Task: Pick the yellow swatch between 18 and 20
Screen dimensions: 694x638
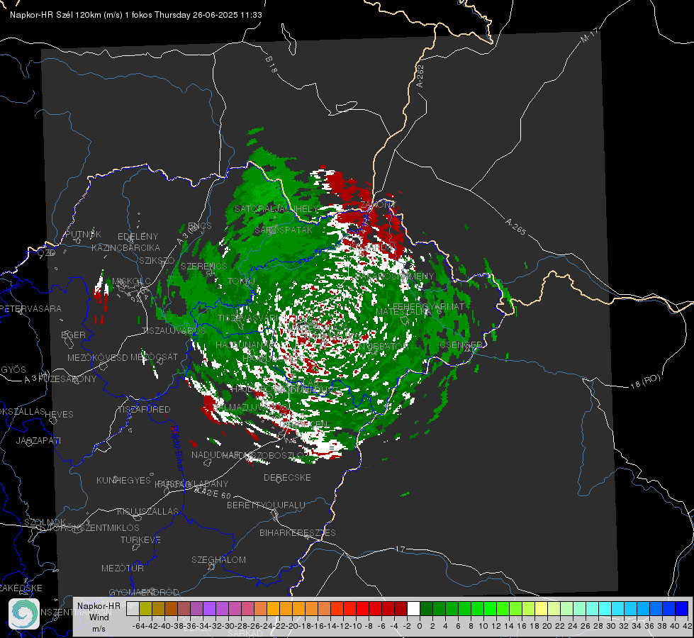Action: pos(541,609)
